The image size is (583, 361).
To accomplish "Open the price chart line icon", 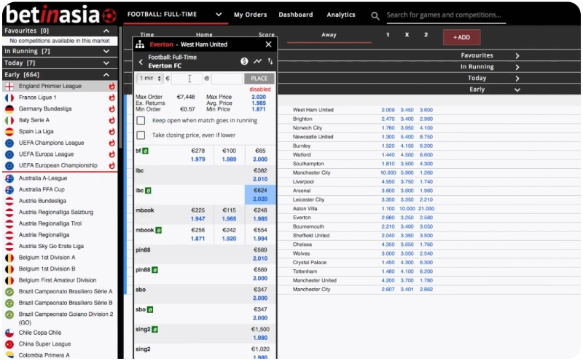I will click(257, 61).
